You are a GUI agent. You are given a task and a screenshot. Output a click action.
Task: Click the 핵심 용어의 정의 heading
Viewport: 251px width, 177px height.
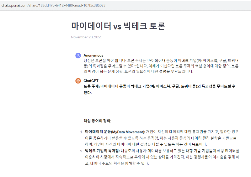click(x=97, y=121)
